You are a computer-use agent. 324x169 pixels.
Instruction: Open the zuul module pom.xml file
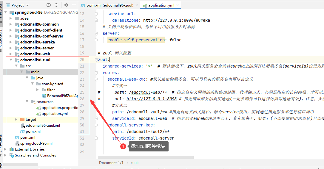coord(33,131)
